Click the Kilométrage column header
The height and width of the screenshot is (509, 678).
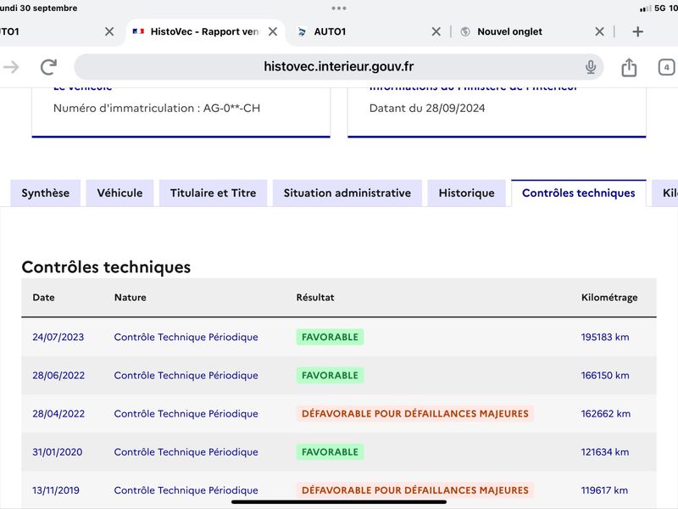(609, 298)
